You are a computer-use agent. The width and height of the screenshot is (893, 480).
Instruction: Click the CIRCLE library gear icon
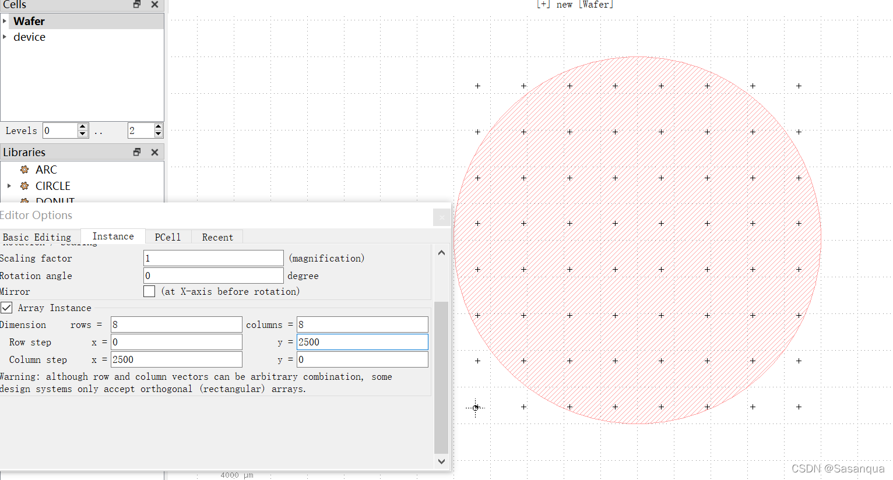click(24, 186)
